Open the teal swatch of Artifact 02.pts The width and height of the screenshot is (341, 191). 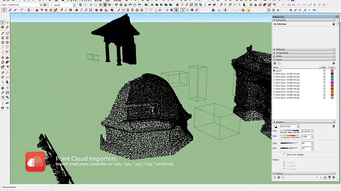pos(332,77)
